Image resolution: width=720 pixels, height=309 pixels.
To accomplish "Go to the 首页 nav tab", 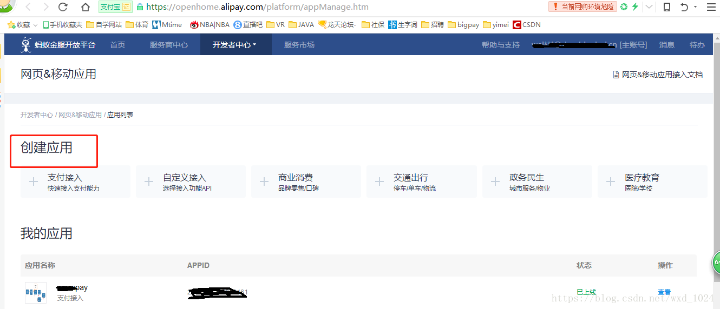I will point(117,45).
